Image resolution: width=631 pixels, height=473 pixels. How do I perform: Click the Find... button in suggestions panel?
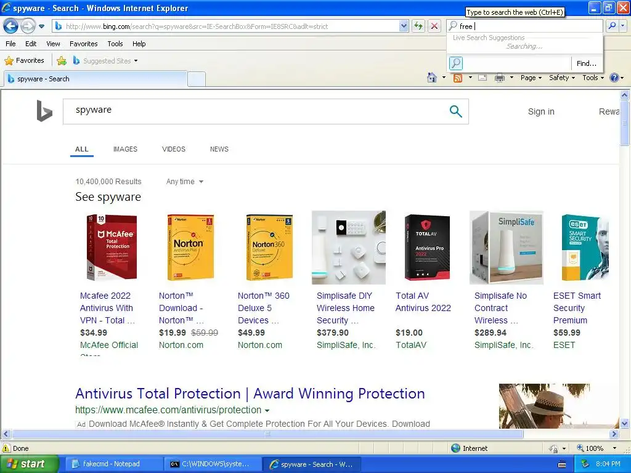click(x=587, y=63)
